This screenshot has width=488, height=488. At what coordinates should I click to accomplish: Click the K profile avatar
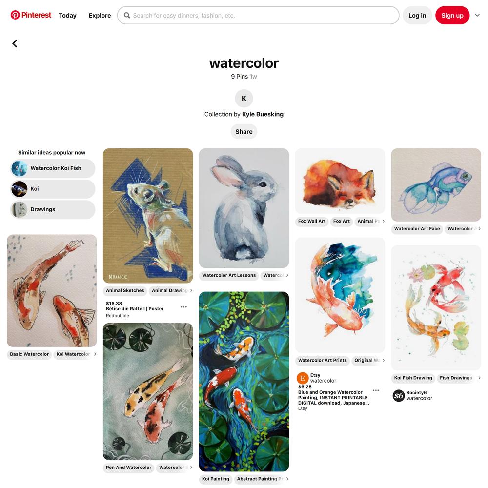[244, 99]
